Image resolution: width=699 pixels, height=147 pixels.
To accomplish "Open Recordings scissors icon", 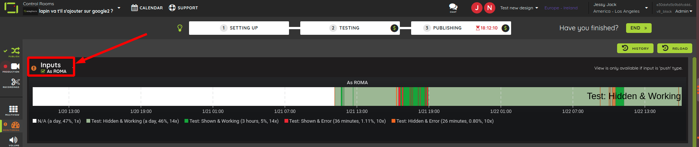I will 15,82.
